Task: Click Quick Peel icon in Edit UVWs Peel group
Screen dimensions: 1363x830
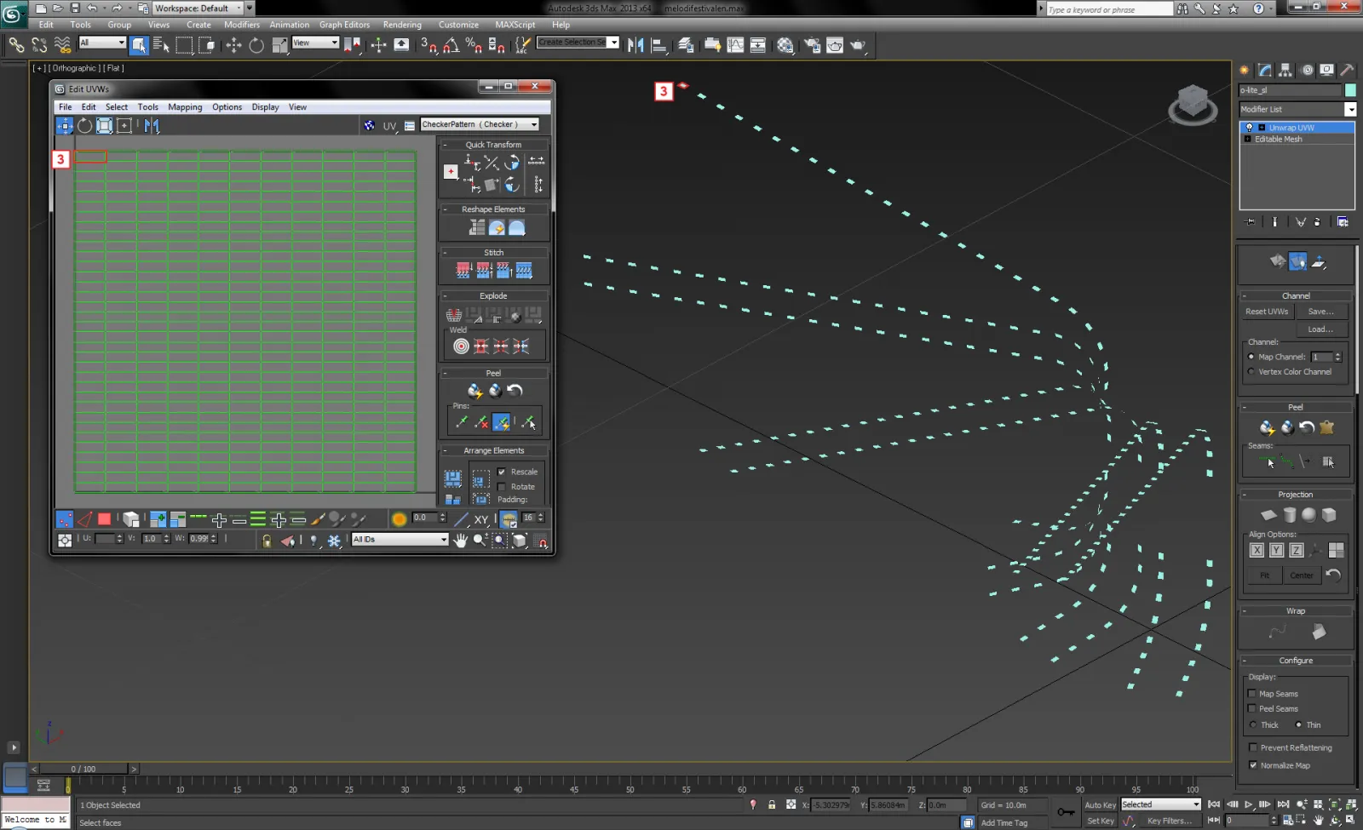Action: pyautogui.click(x=474, y=391)
